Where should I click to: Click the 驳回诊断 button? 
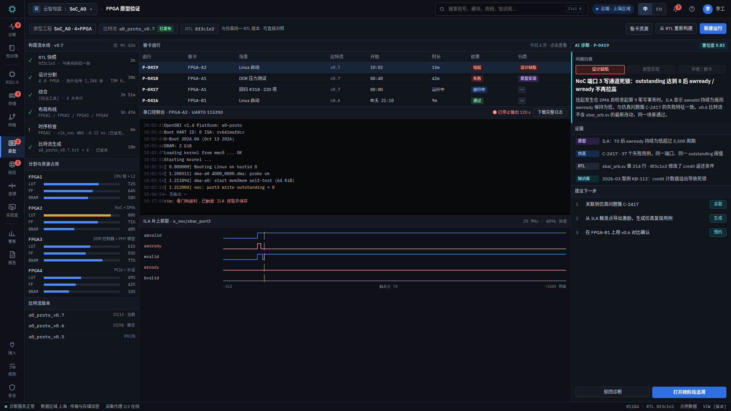coord(613,392)
